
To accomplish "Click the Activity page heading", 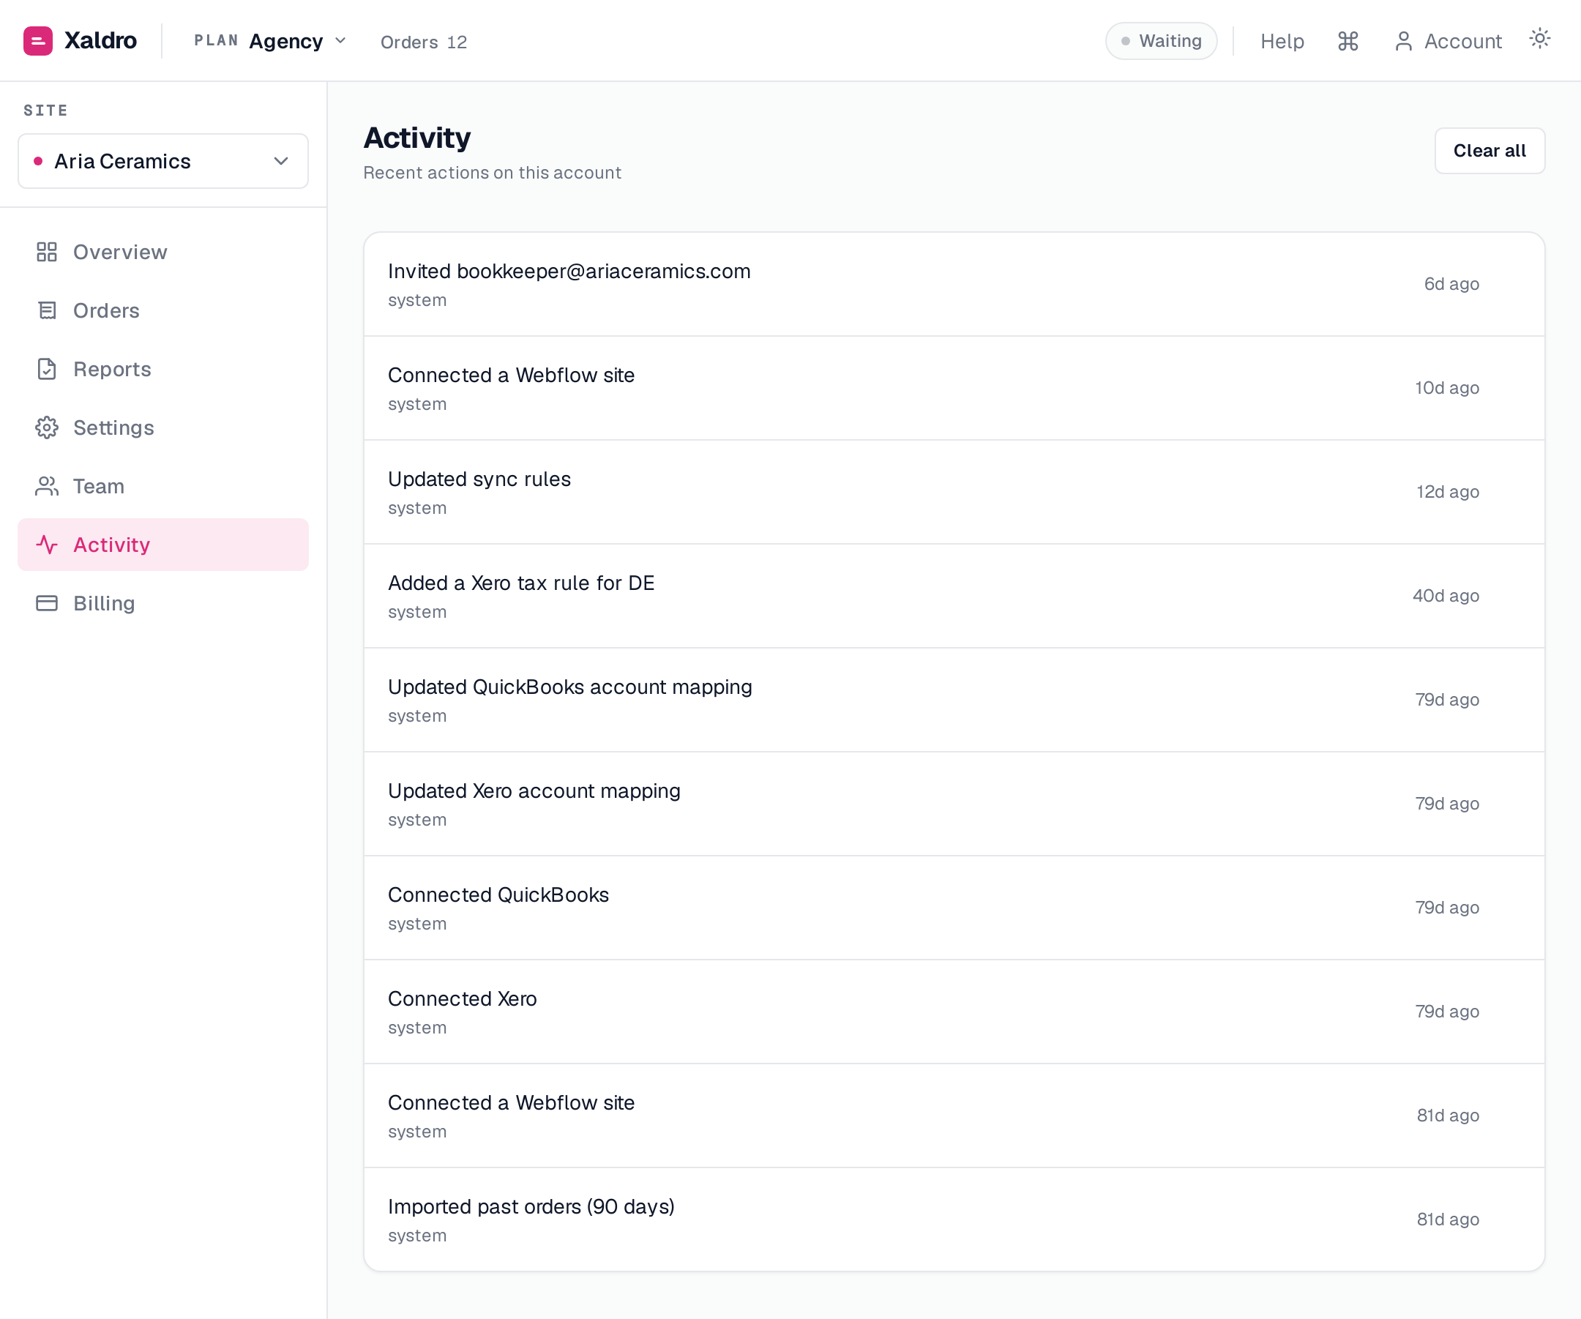I will (417, 138).
